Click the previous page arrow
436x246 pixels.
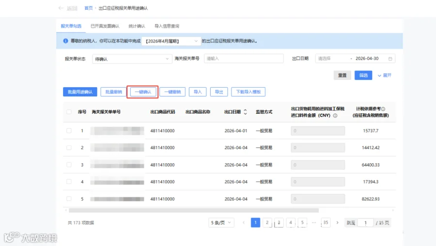tap(244, 223)
